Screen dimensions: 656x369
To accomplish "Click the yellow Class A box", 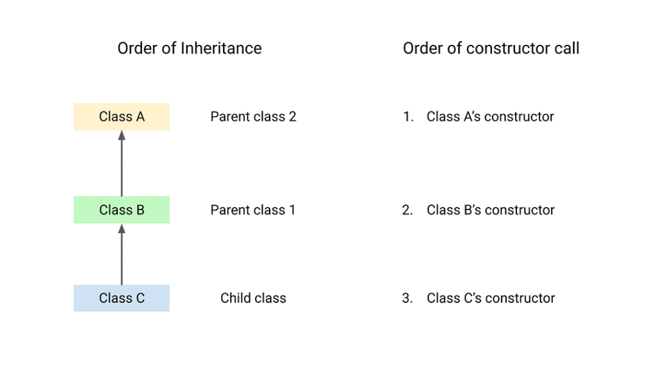I will (x=122, y=117).
